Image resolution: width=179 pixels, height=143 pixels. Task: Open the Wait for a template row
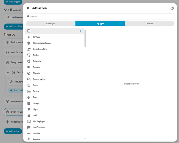(x=13, y=52)
